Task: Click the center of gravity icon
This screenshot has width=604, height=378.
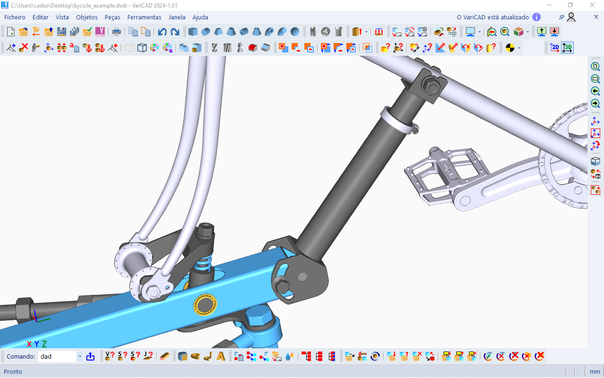Action: (510, 48)
